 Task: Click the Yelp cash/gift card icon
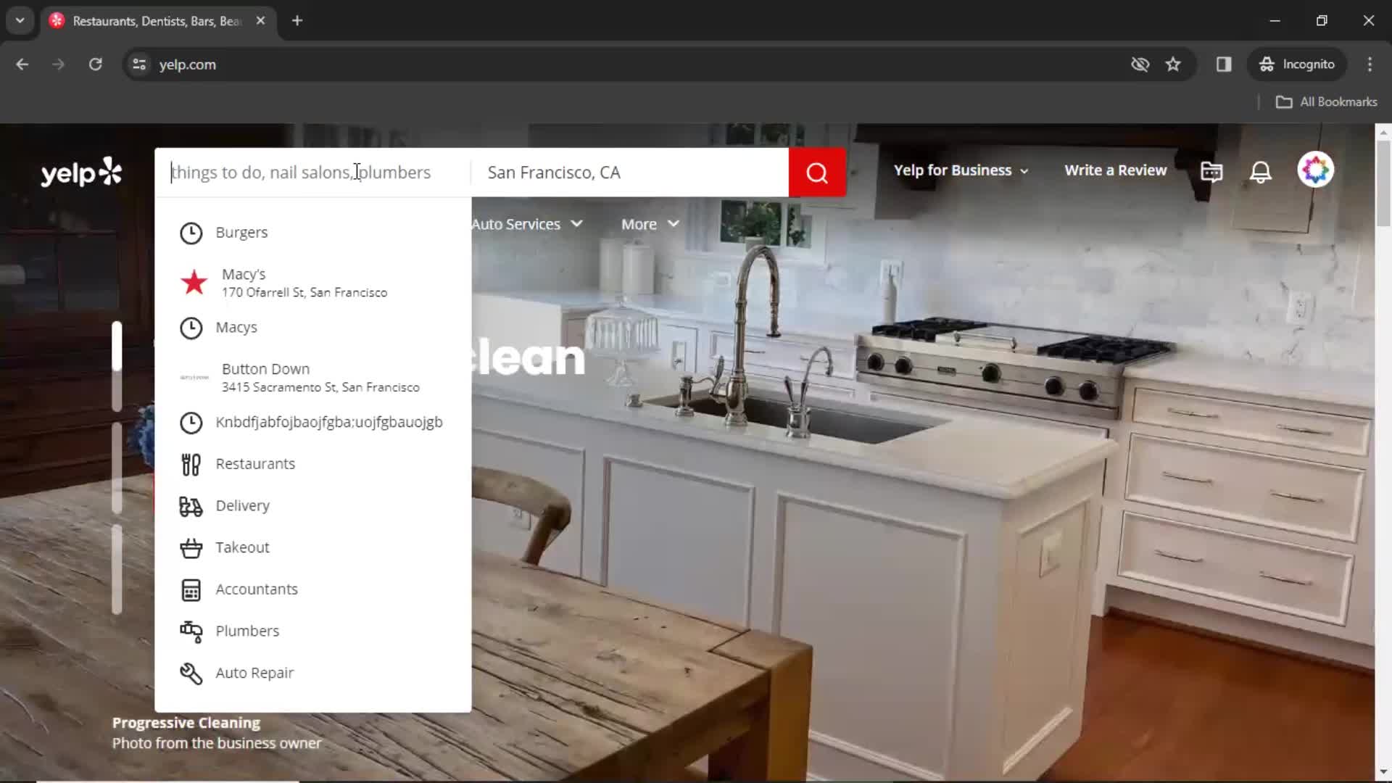[x=1211, y=171]
